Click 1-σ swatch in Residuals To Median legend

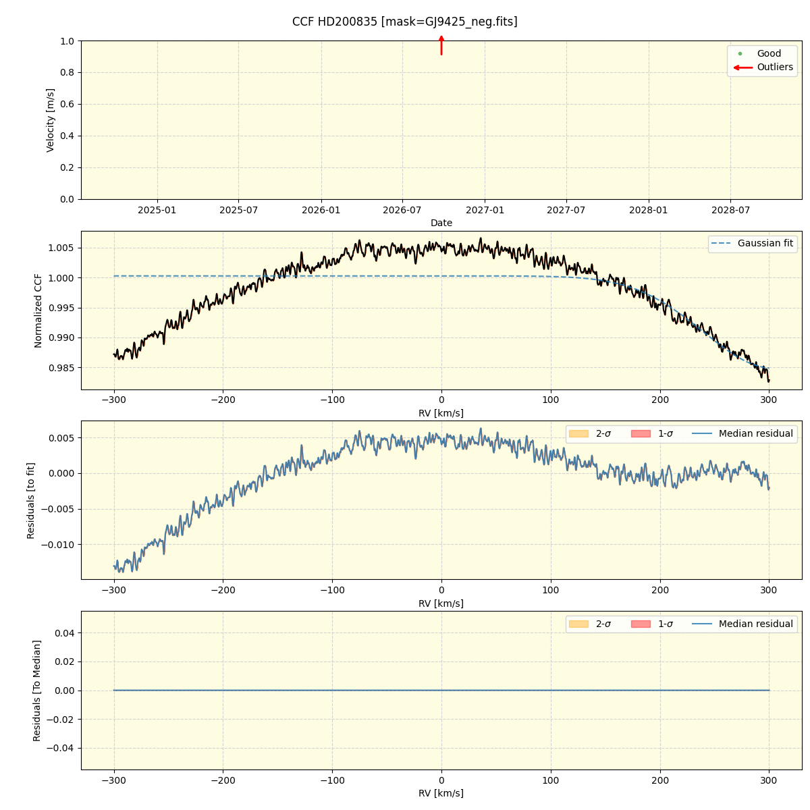click(641, 624)
